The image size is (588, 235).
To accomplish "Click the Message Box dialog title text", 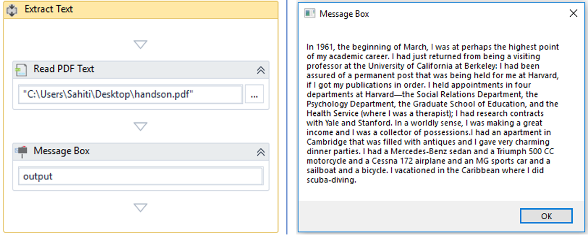I will [x=344, y=14].
